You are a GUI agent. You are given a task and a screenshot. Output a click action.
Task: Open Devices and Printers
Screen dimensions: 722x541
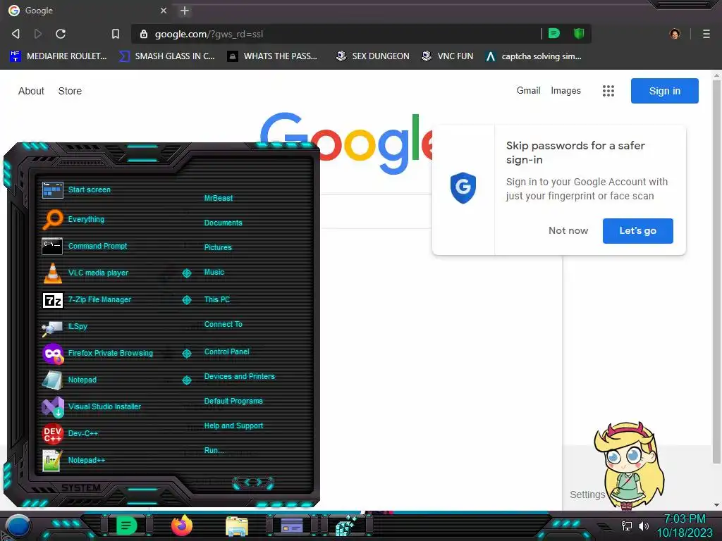pos(240,377)
